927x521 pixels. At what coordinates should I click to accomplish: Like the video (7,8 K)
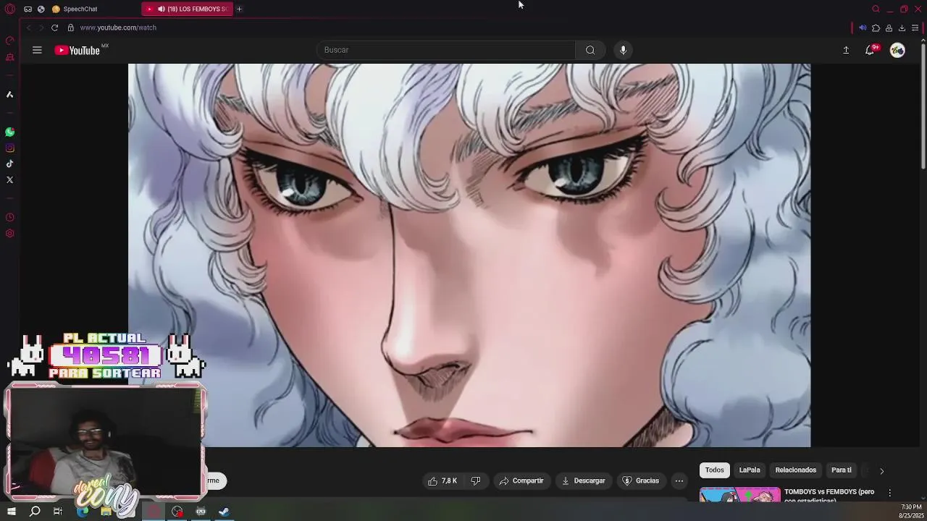point(441,481)
